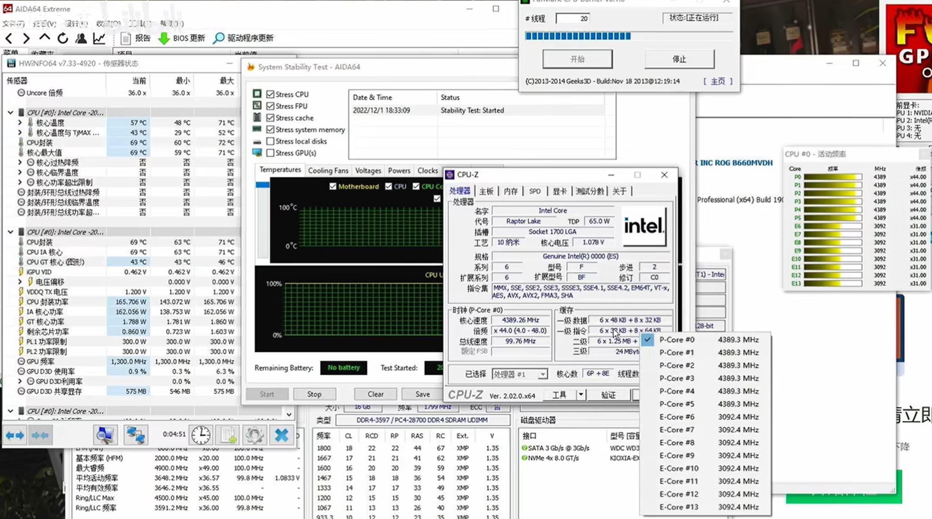Click the BIOS update green arrow icon

164,38
